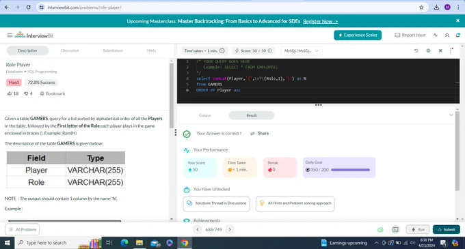Bookmark this page with the star icon
Image resolution: width=465 pixels, height=249 pixels.
click(x=421, y=8)
